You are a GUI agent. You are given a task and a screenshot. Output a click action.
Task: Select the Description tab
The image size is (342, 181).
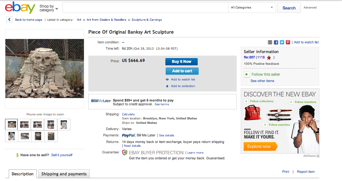pyautogui.click(x=23, y=174)
